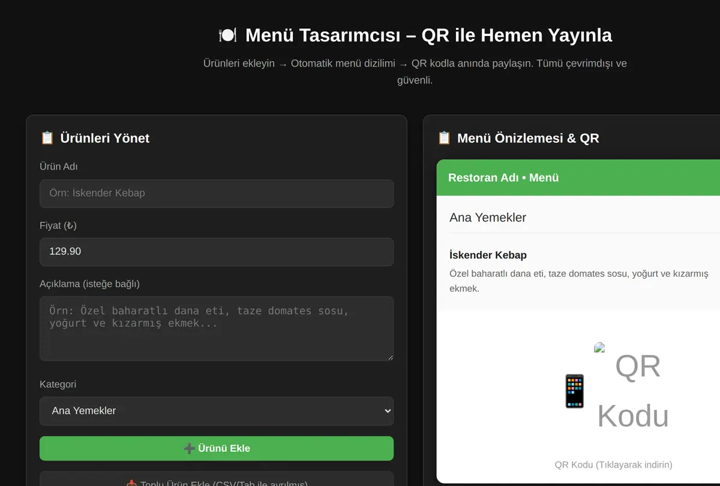The image size is (720, 486).
Task: Click the clipboard icon beside Ürünleri Yönet
Action: coord(47,138)
